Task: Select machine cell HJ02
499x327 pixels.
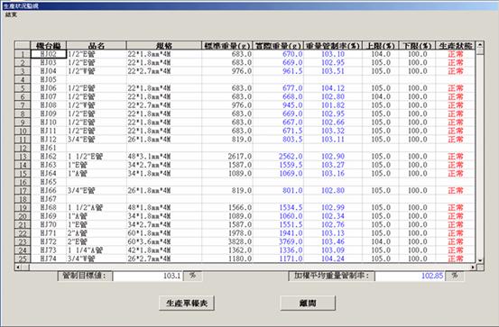Action: pos(49,54)
